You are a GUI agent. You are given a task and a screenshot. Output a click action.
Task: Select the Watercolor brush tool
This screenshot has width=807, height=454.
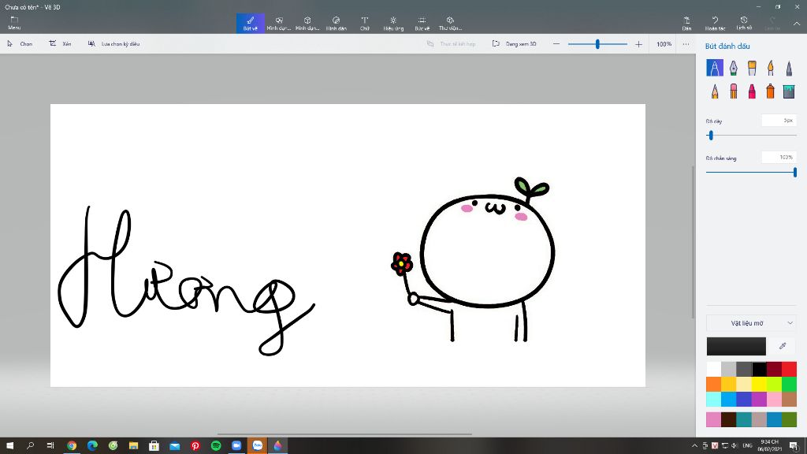coord(771,68)
